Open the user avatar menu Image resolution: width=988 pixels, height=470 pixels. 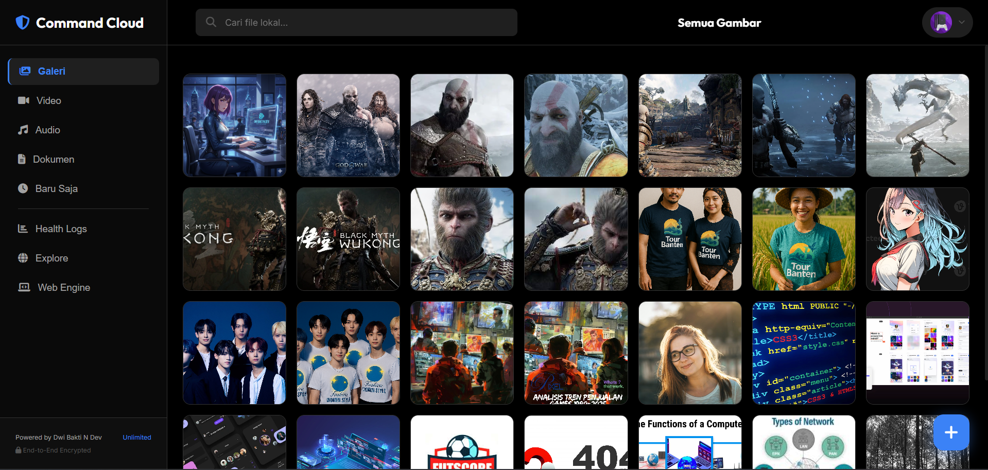coord(941,23)
